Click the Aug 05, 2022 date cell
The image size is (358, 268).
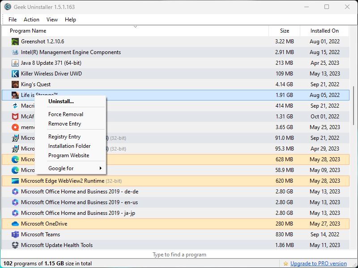325,95
